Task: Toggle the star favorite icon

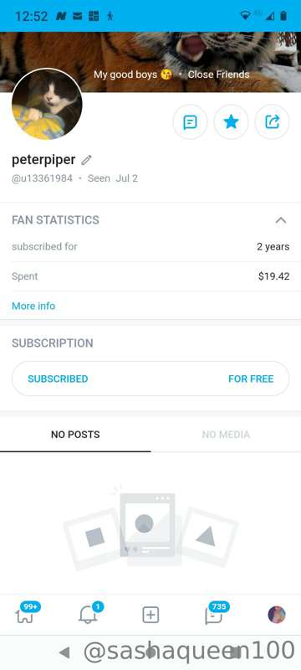Action: (x=231, y=122)
